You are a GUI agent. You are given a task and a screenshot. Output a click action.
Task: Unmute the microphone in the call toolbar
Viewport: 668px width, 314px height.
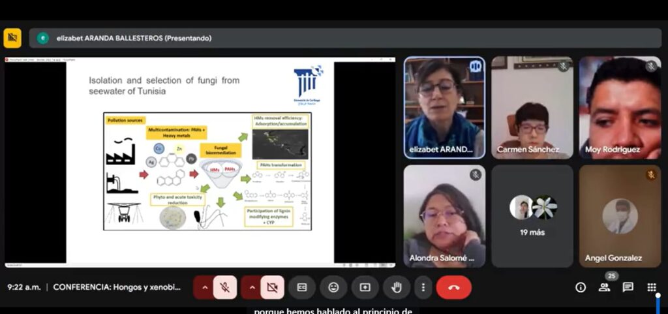click(225, 287)
